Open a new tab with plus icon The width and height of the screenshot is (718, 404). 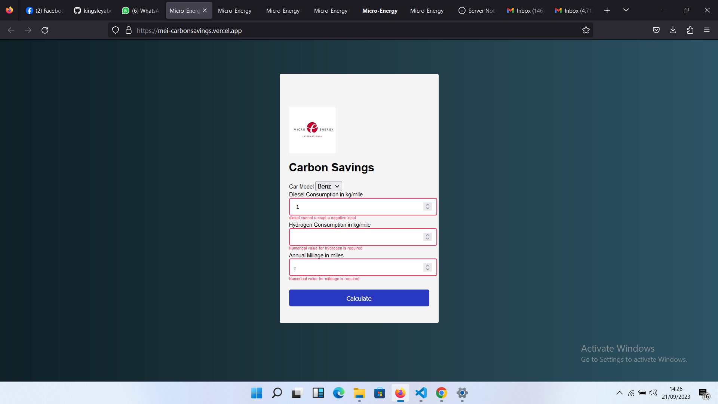point(607,10)
